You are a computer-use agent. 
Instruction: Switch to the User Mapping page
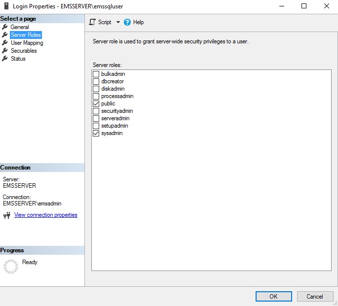pyautogui.click(x=27, y=43)
